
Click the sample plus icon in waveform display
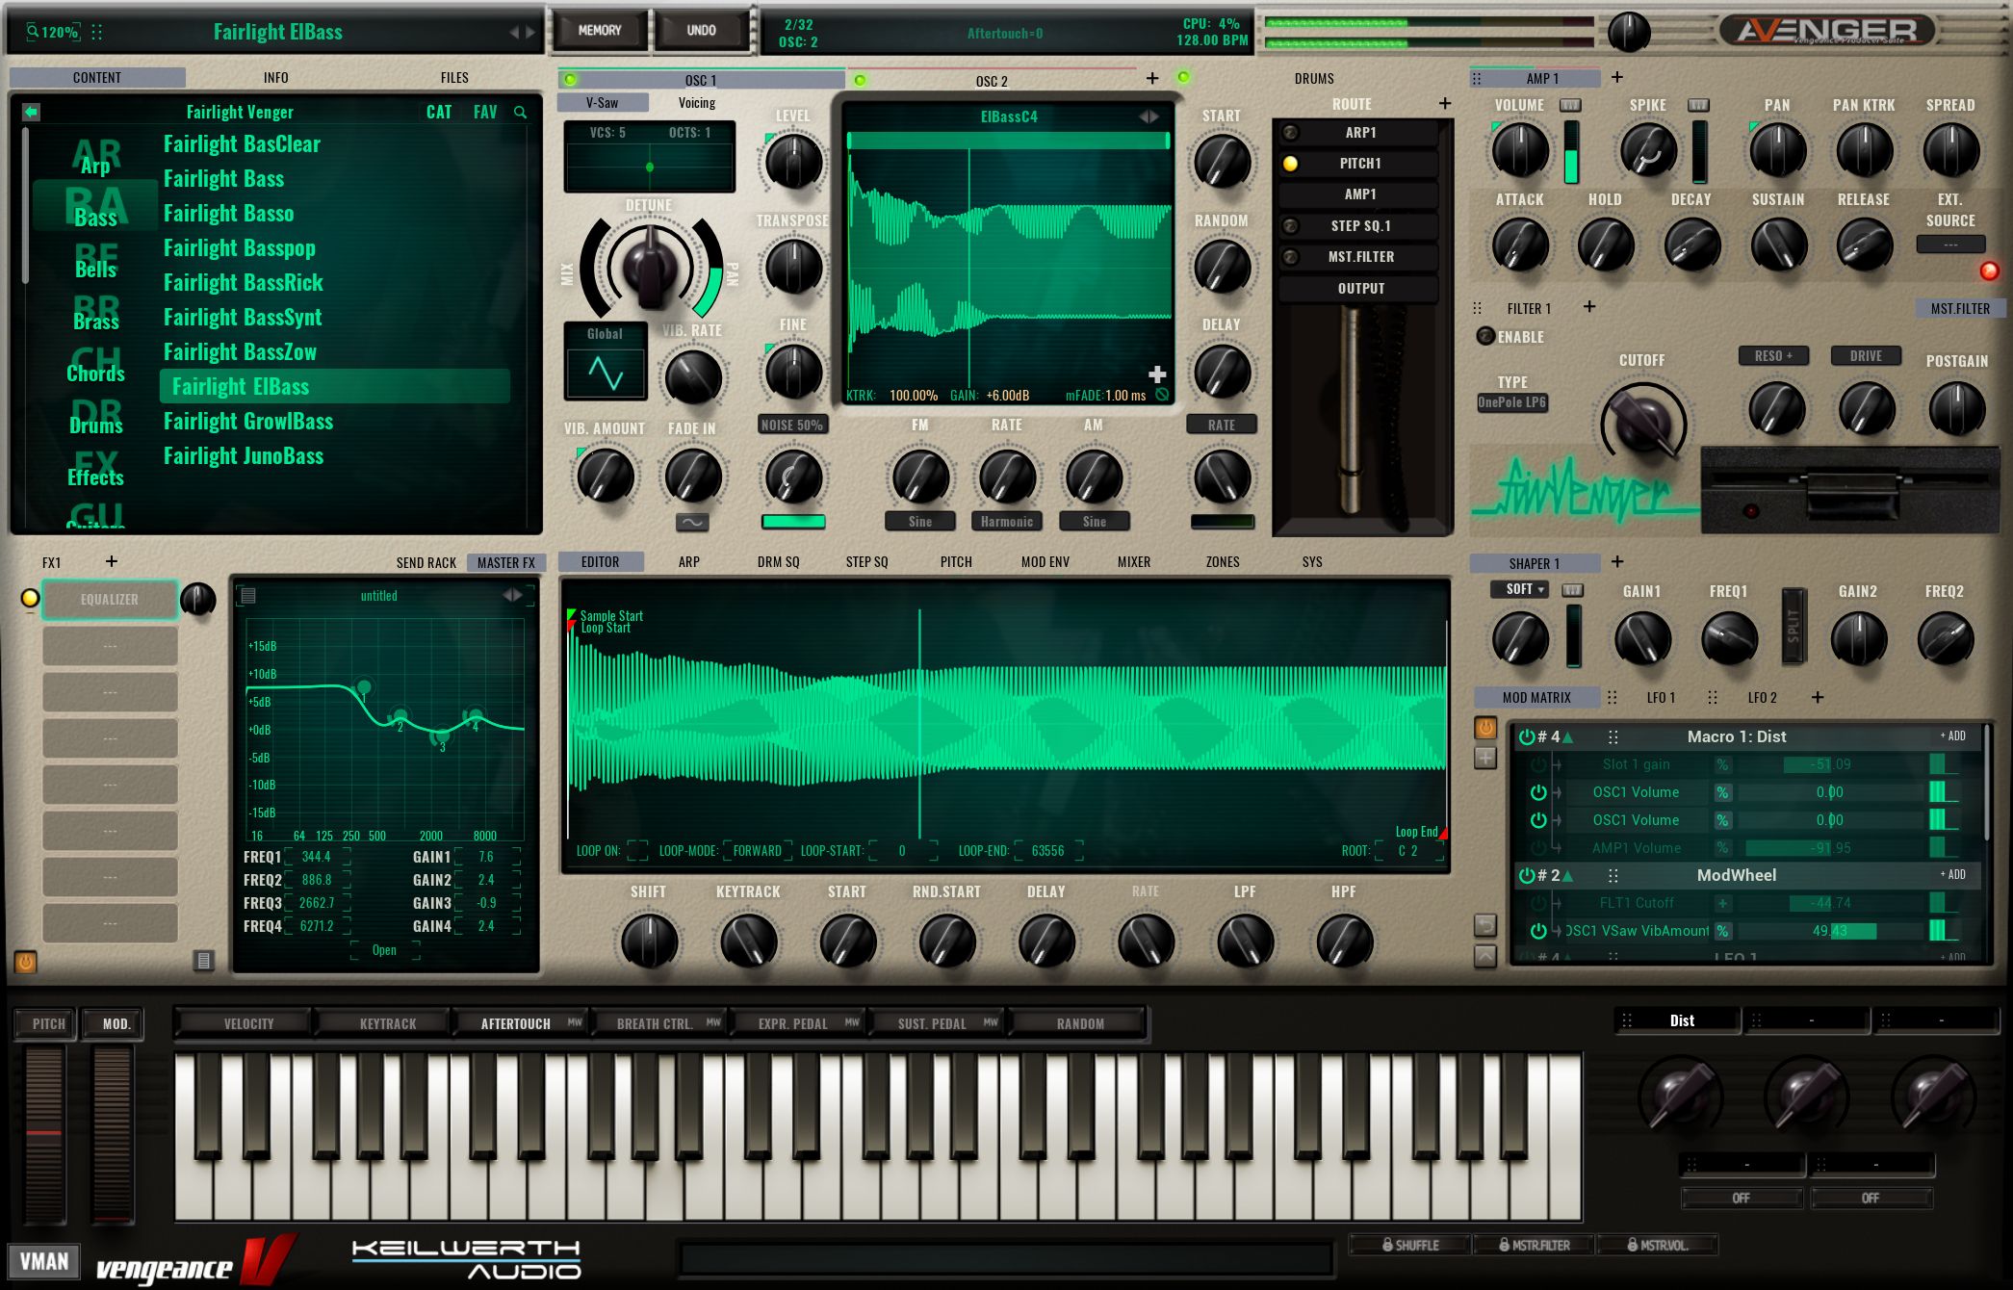(1157, 374)
